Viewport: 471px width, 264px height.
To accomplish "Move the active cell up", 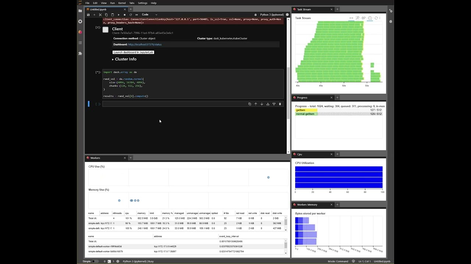I will coord(256,104).
